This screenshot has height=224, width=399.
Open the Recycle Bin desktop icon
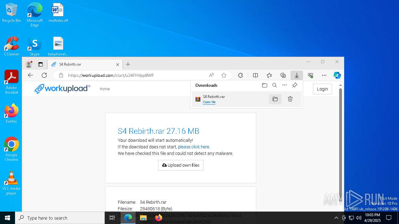pos(12,13)
